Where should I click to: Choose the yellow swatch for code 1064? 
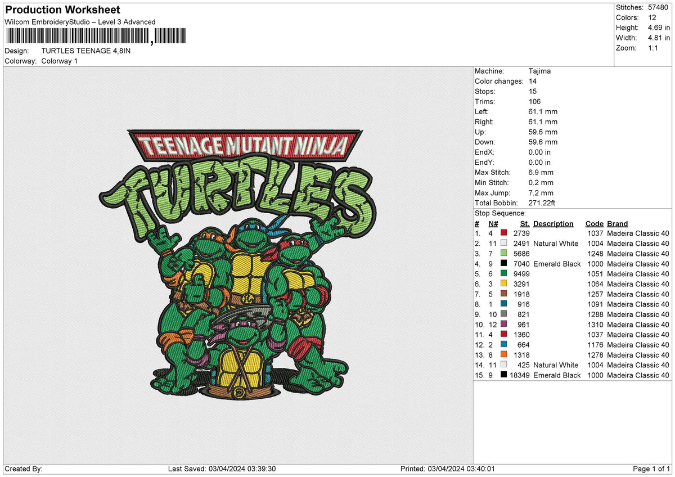504,283
